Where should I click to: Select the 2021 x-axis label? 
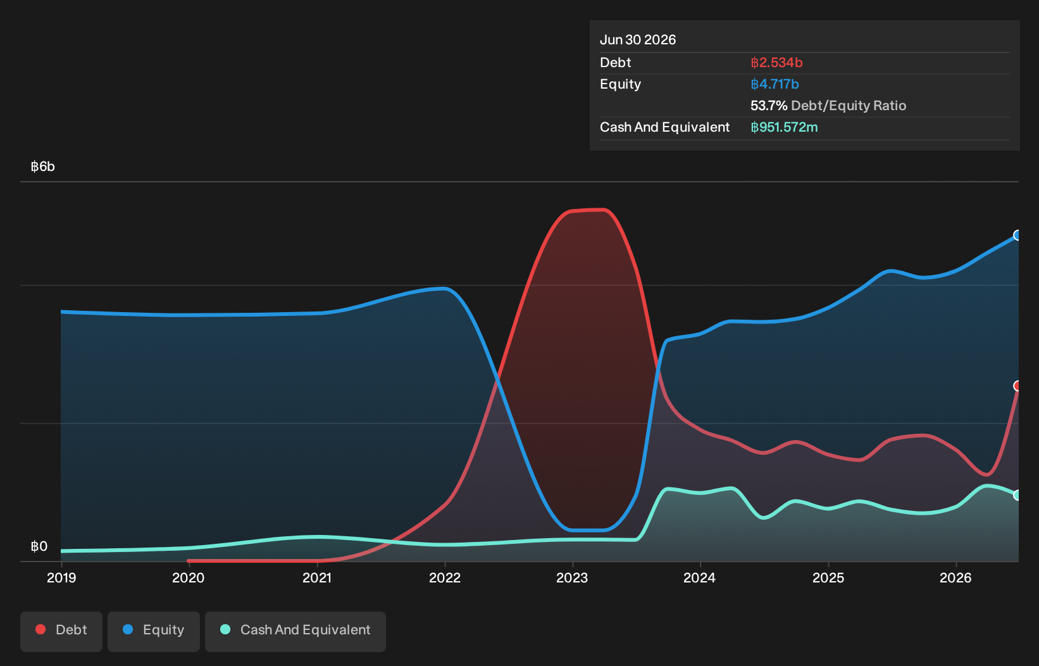click(x=317, y=577)
